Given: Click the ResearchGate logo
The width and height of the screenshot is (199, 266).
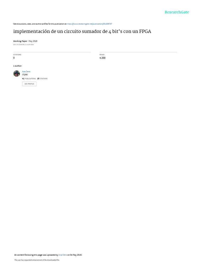Looking at the screenshot, I should pyautogui.click(x=177, y=12).
